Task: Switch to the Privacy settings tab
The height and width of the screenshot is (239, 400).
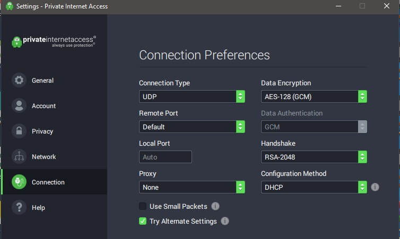Action: (x=54, y=131)
